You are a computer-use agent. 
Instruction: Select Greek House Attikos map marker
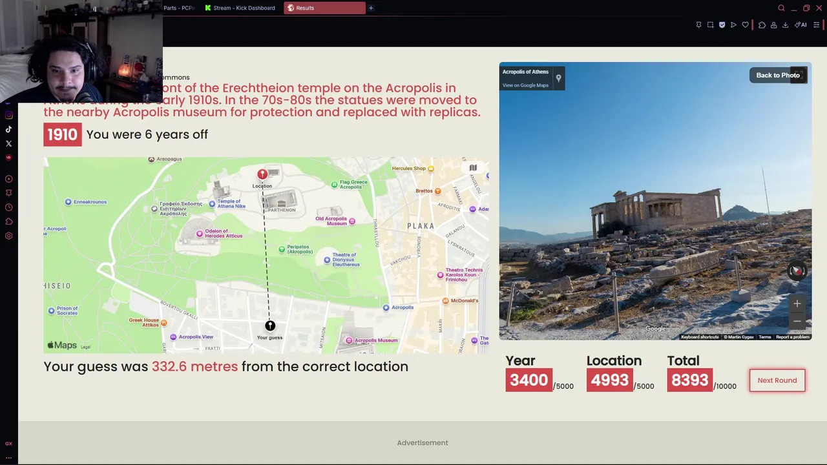(x=148, y=322)
